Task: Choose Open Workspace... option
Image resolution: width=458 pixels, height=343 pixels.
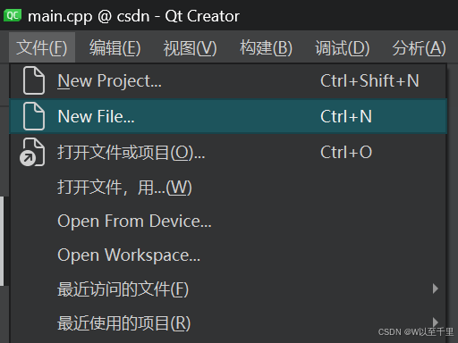Action: pyautogui.click(x=129, y=255)
